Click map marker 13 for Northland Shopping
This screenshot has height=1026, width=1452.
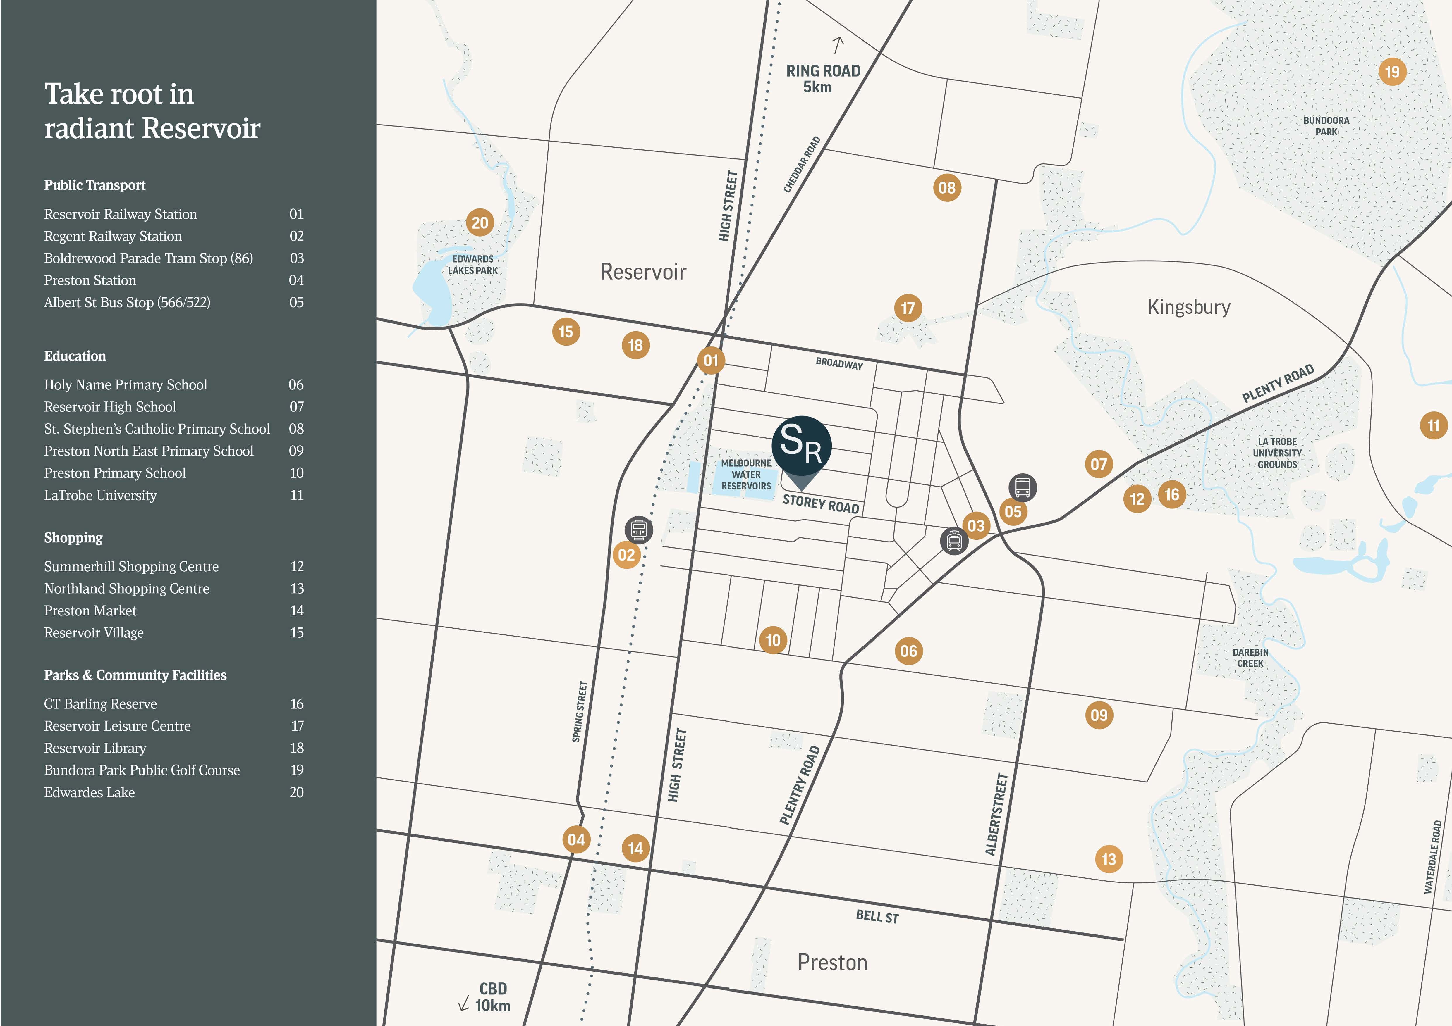point(1109,859)
